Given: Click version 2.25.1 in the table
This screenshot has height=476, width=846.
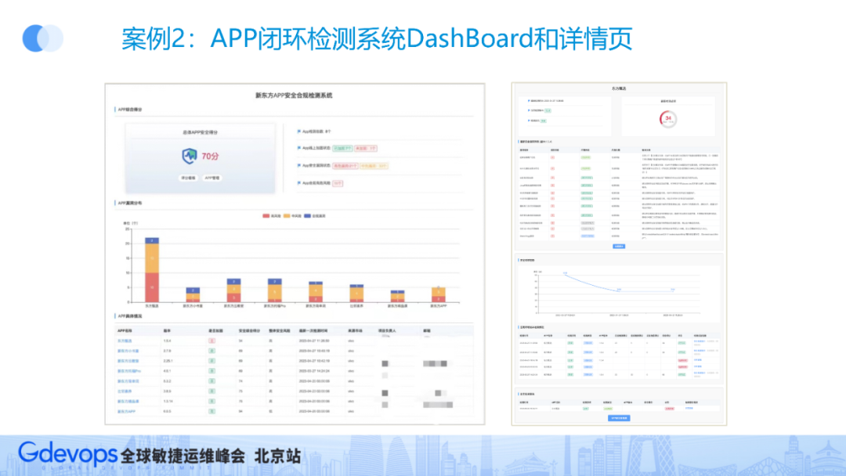Looking at the screenshot, I should coord(168,361).
